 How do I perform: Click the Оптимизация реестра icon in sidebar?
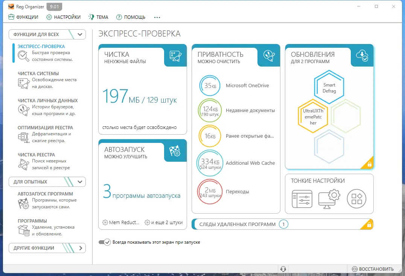point(23,137)
